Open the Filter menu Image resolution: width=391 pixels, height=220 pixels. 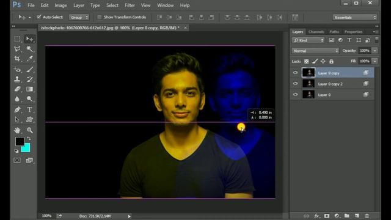click(130, 5)
